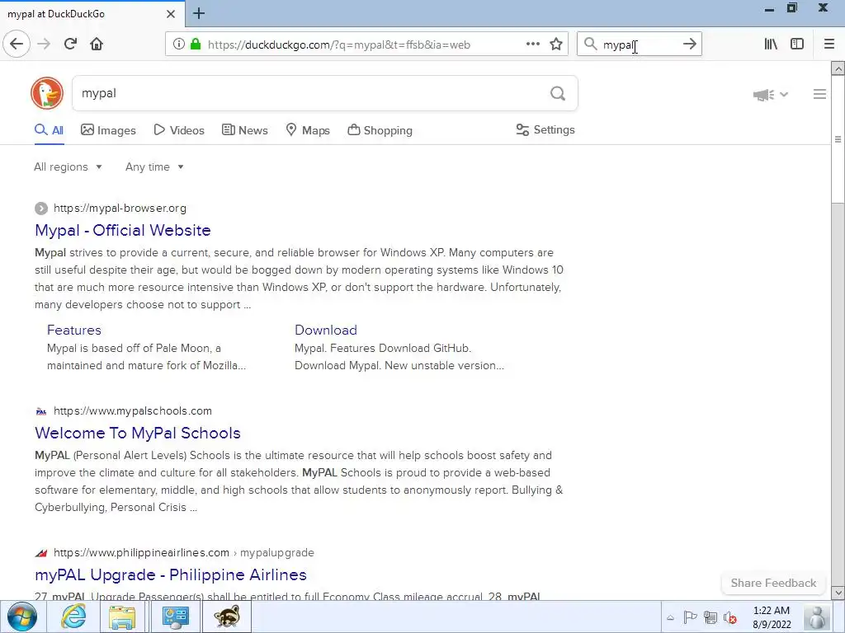Open Welcome To MyPal Schools result
This screenshot has height=633, width=845.
pos(138,434)
